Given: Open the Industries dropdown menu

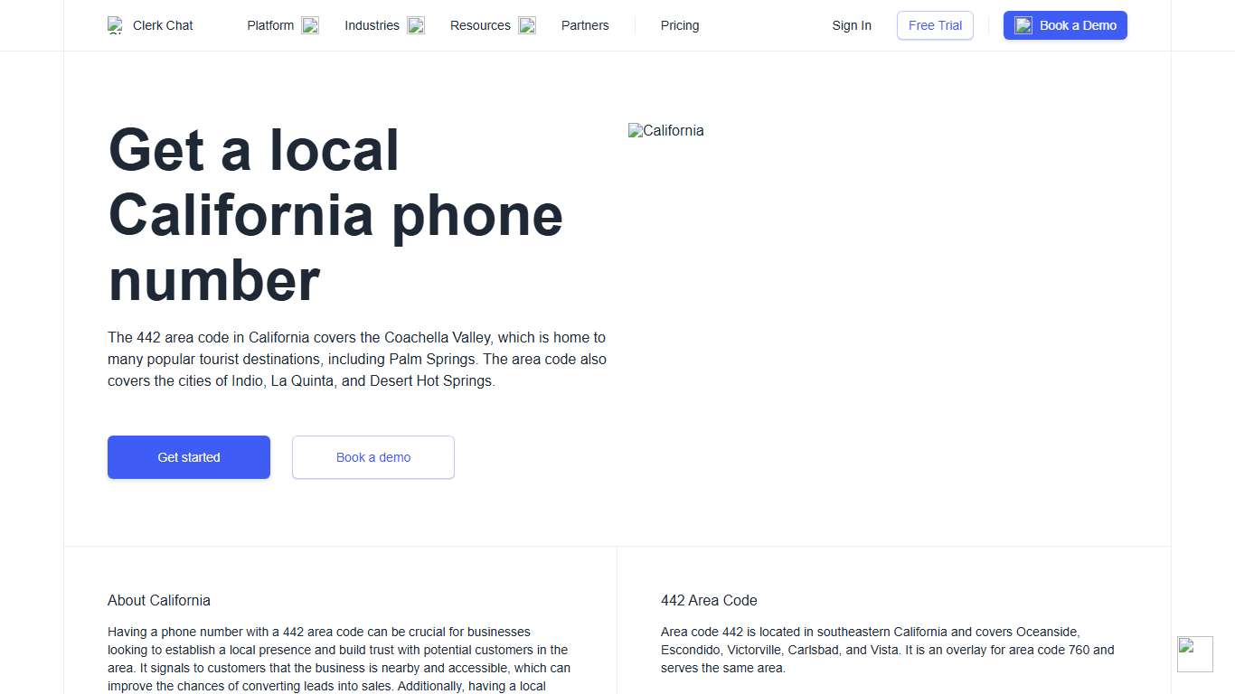Looking at the screenshot, I should coord(372,25).
